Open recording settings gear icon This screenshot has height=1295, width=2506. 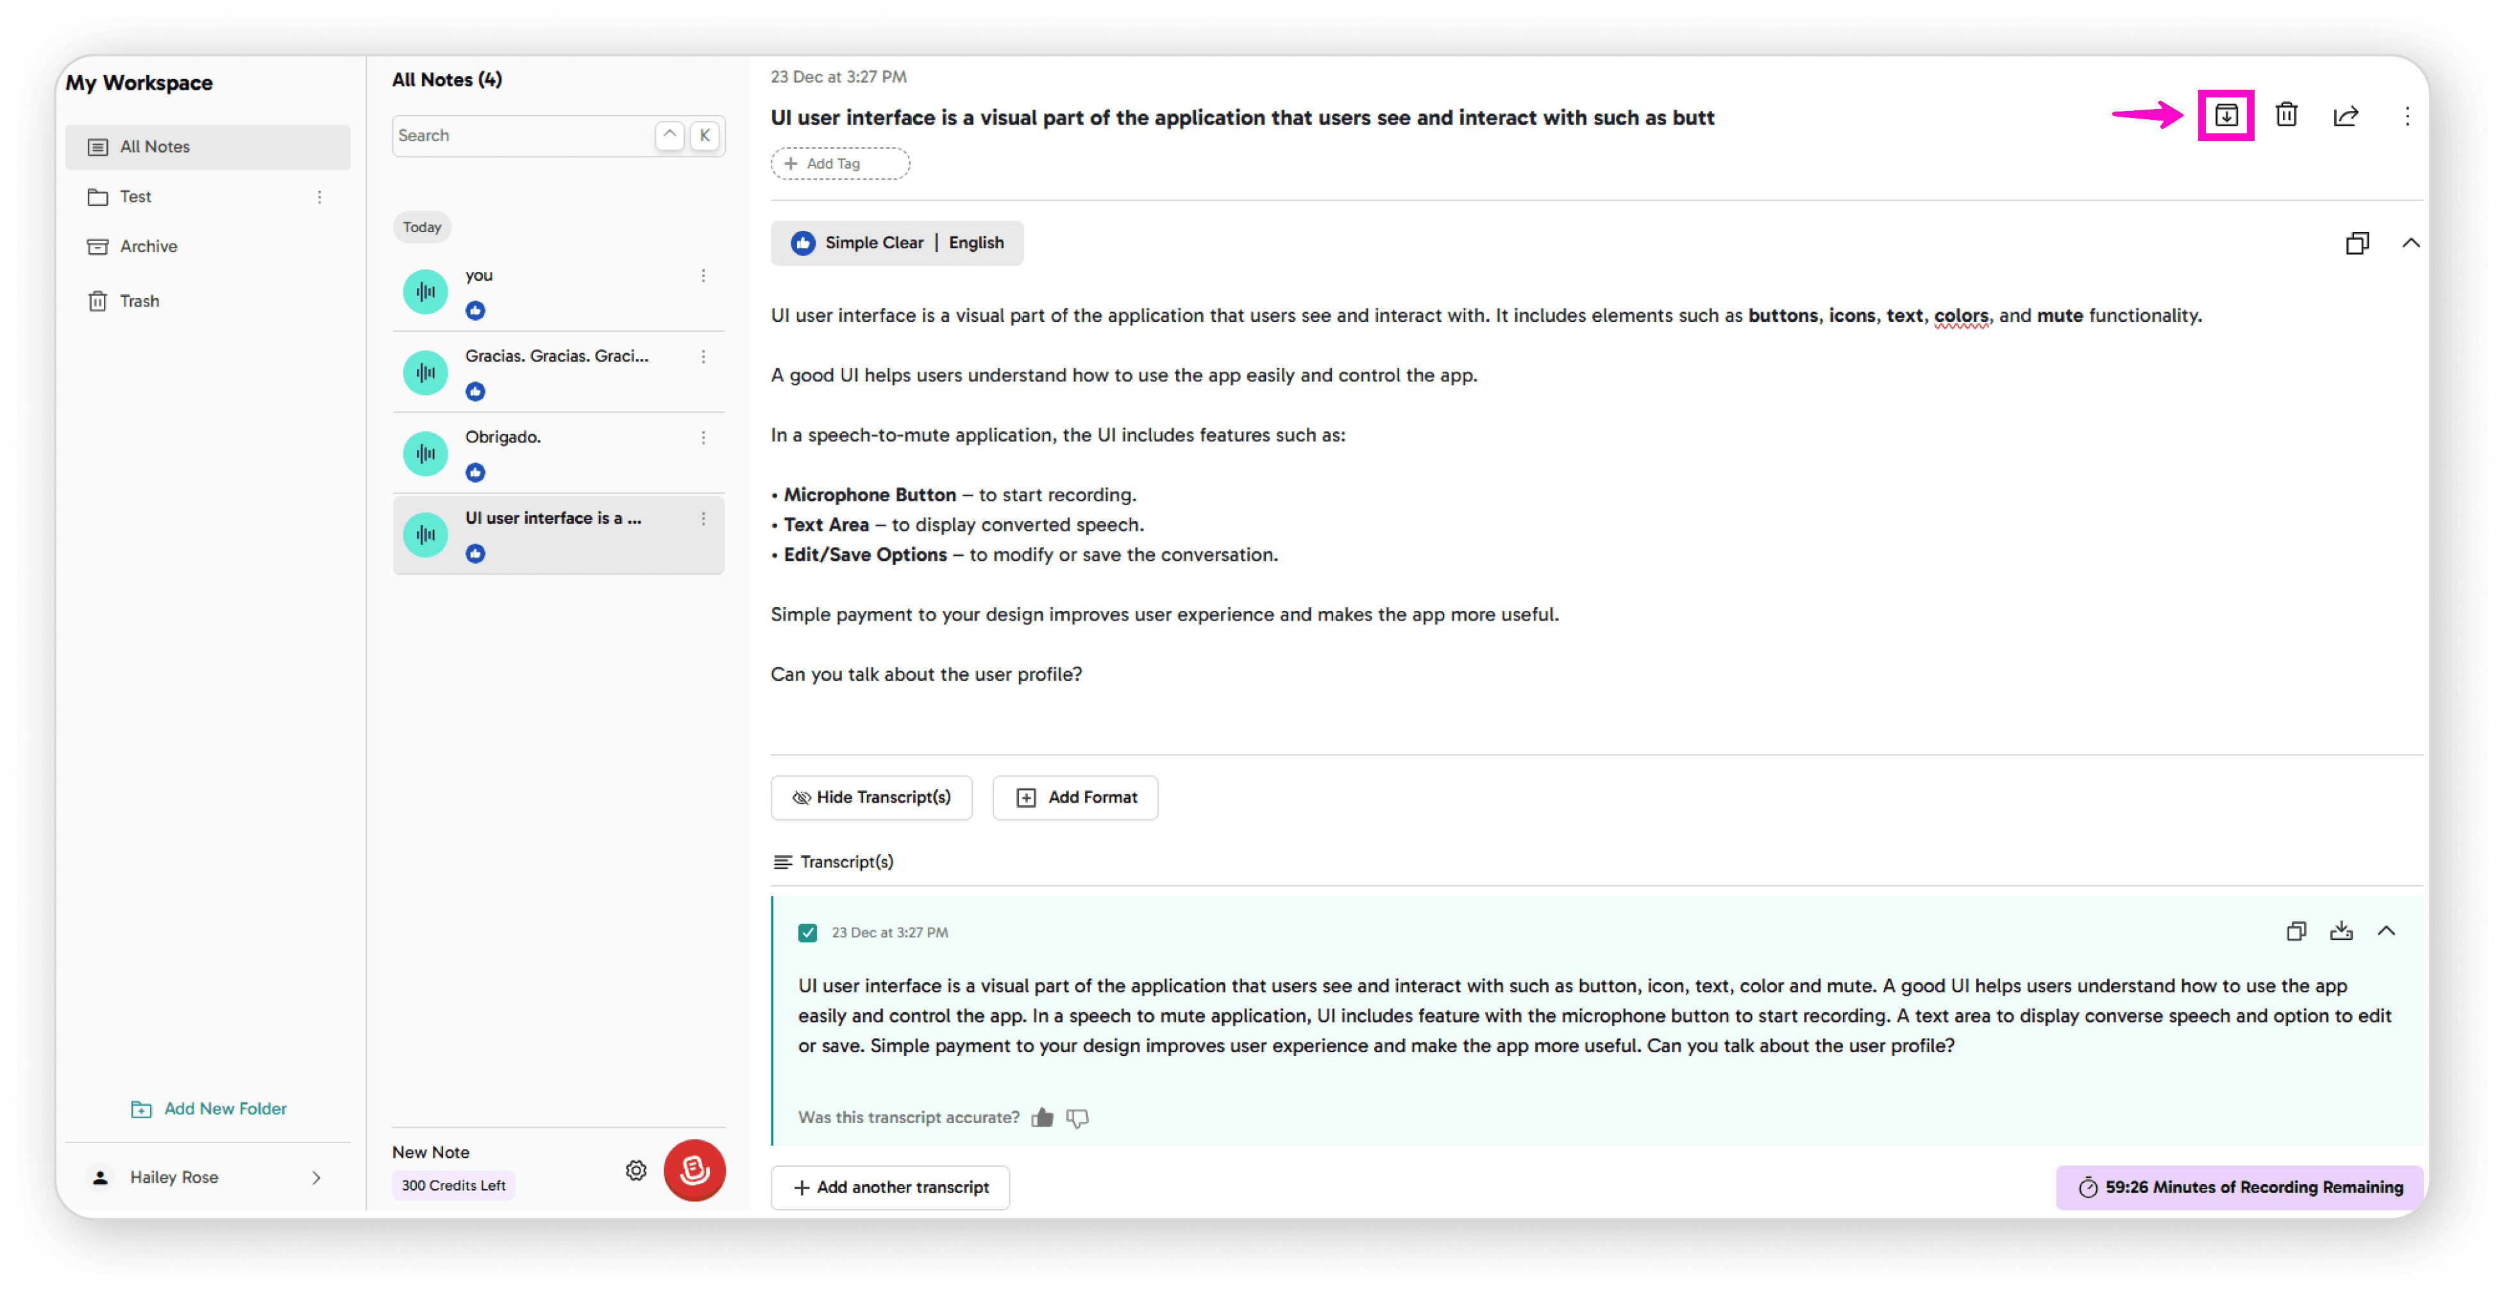point(635,1169)
